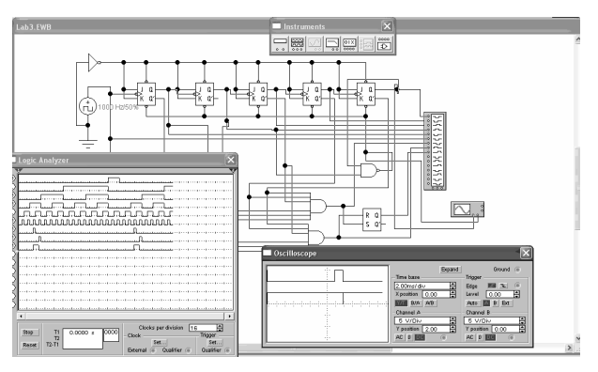Screen dimensions: 598x372
Task: Click the Logic Analyzer scroll-right arrow
Action: (230, 316)
